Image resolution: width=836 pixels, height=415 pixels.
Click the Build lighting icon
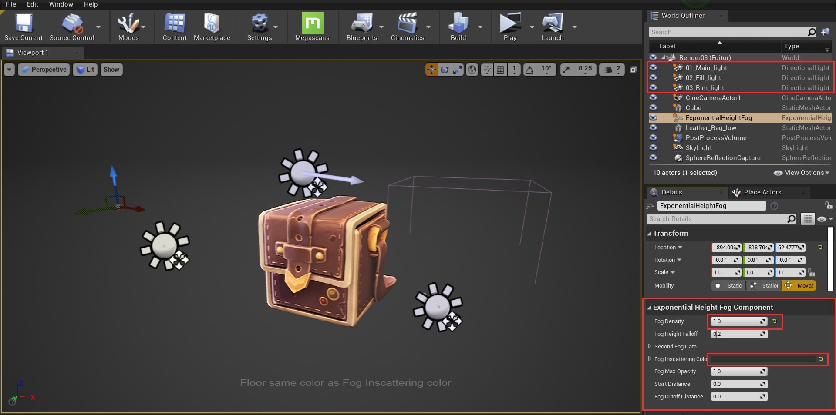click(458, 24)
